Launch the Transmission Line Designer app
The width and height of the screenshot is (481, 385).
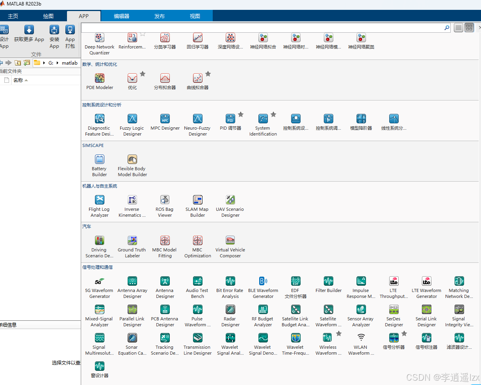198,344
